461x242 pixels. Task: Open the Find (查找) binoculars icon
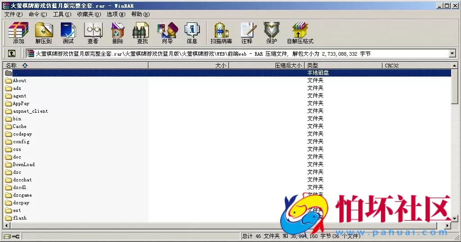[x=142, y=33]
